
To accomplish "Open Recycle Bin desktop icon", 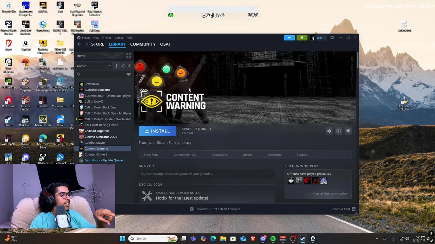I will click(x=8, y=7).
